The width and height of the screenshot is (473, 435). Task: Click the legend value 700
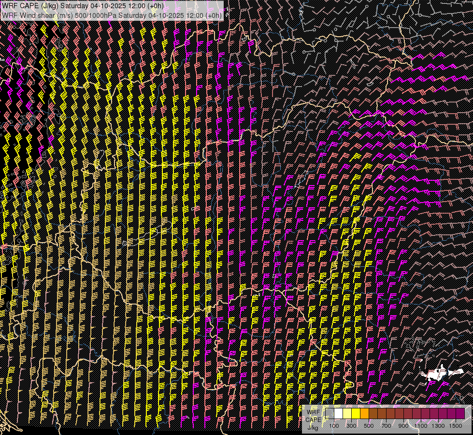pos(386,426)
